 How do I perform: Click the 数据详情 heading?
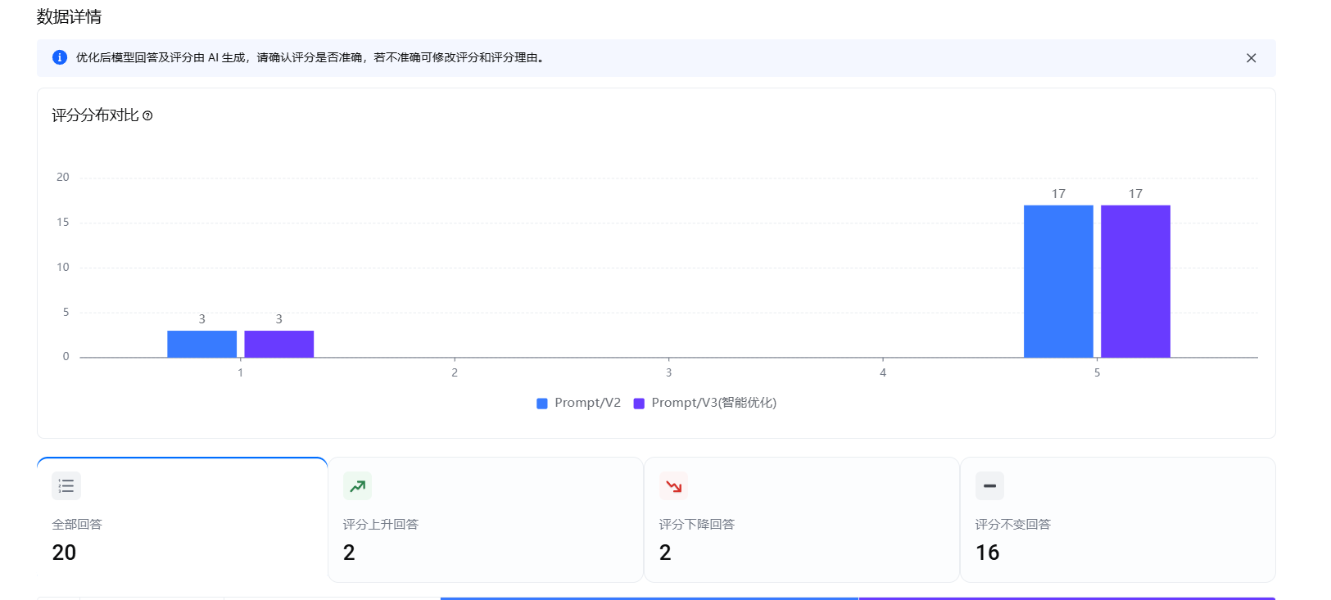[x=70, y=17]
